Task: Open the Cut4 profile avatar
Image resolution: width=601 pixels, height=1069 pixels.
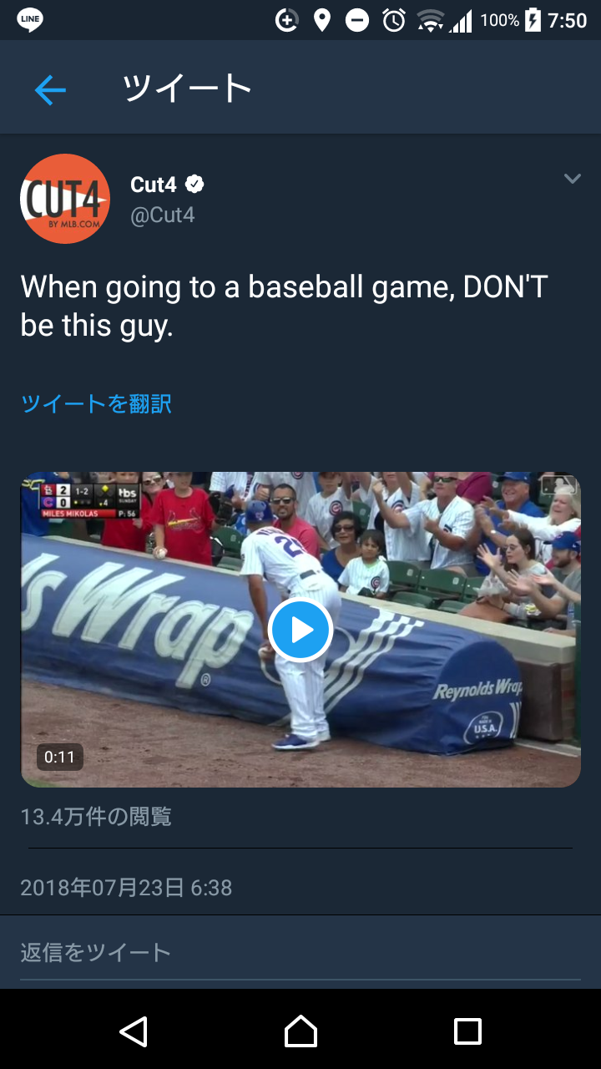Action: (65, 199)
